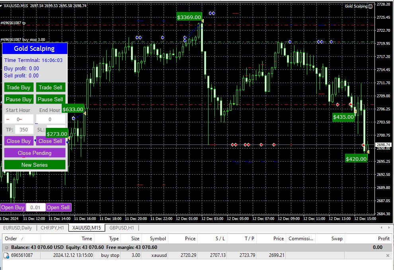Sort the terminal by Order column
This screenshot has height=270, width=394.
click(x=21, y=239)
